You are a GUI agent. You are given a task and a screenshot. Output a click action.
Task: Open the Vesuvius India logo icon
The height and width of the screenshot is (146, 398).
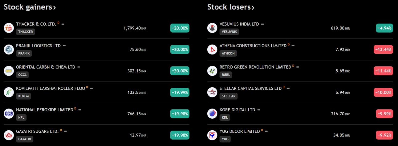[212, 28]
